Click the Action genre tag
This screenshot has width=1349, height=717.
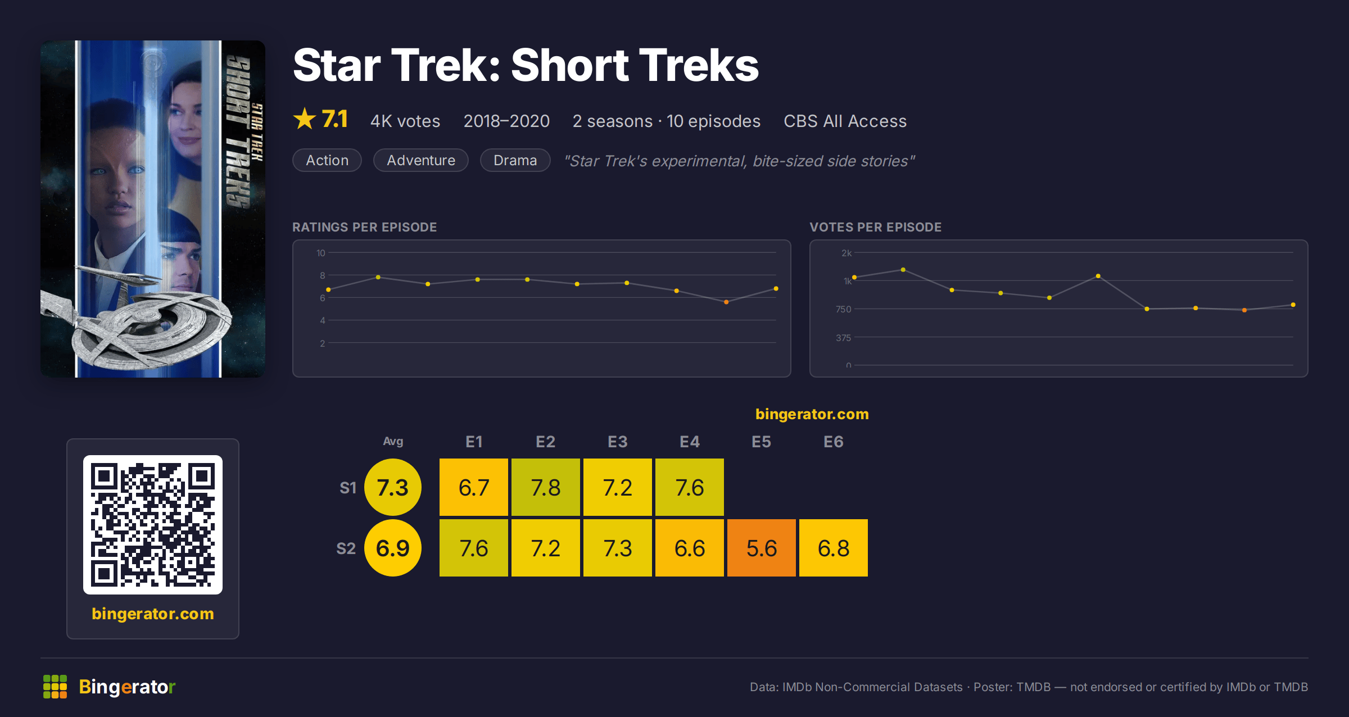click(x=327, y=160)
